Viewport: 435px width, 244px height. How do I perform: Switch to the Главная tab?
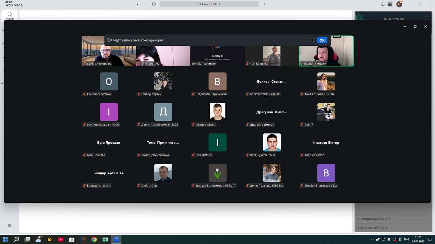10,16
